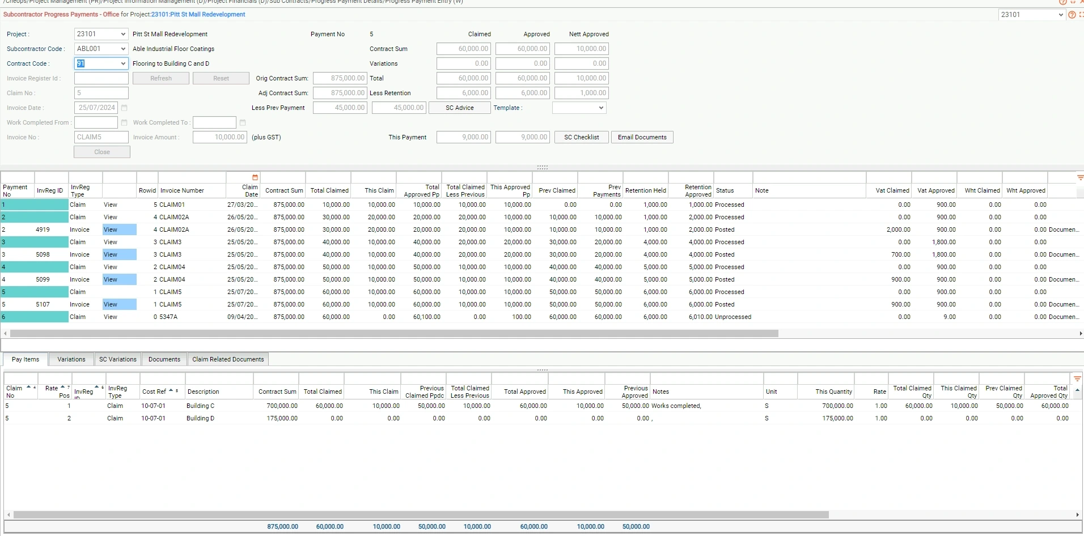Screen dimensions: 1084x536
Task: Open the SC Checklist
Action: pos(582,137)
